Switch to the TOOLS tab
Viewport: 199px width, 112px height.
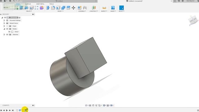(x=52, y=4)
